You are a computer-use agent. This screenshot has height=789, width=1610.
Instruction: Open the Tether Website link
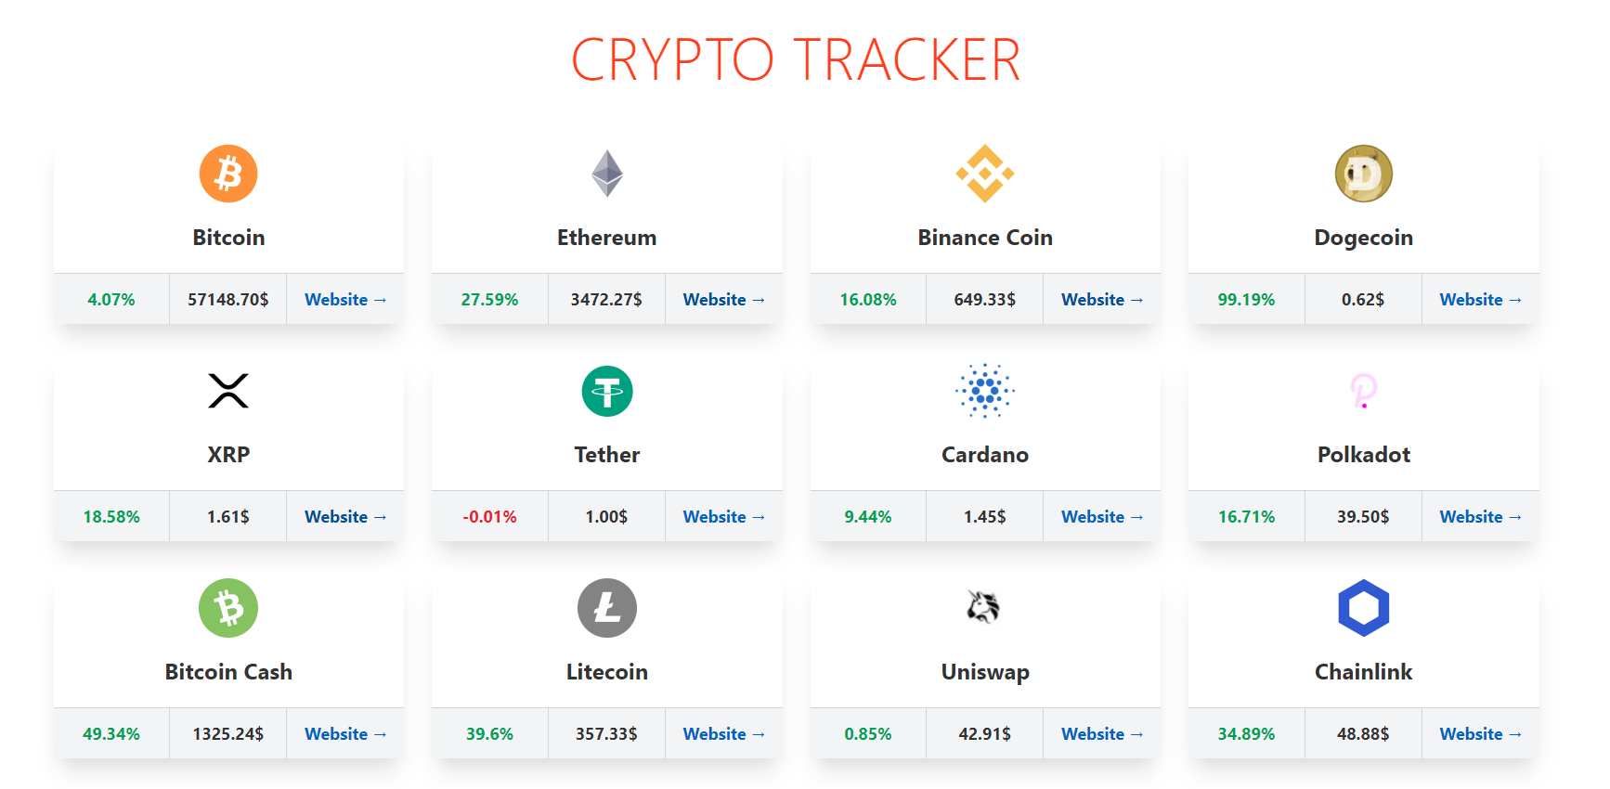click(724, 517)
